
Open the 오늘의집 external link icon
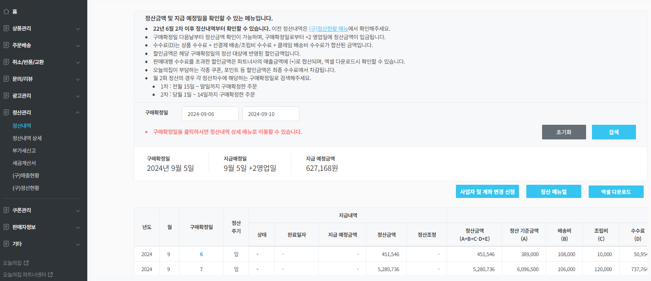[x=26, y=263]
